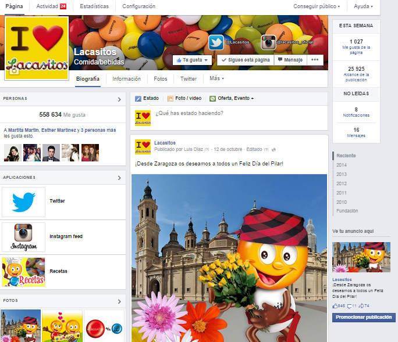The height and width of the screenshot is (342, 398).
Task: Click the red 24 Actividad notification badge
Action: [63, 6]
